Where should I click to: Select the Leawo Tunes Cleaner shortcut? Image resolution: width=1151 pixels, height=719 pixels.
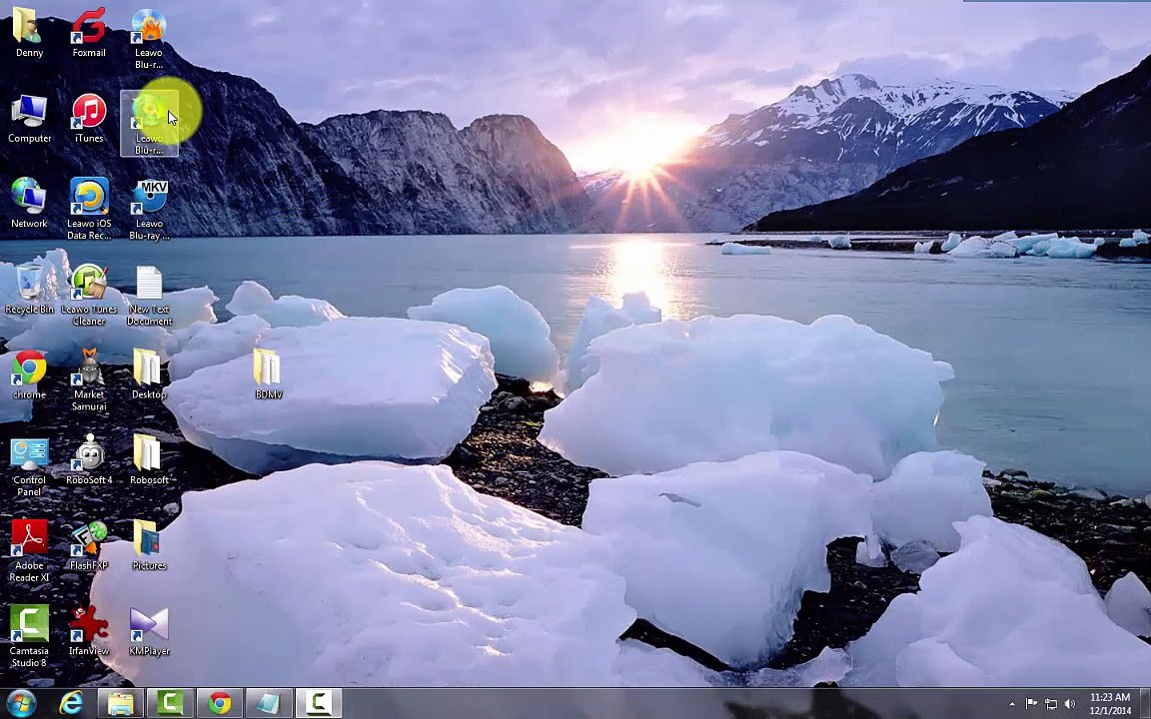click(89, 295)
